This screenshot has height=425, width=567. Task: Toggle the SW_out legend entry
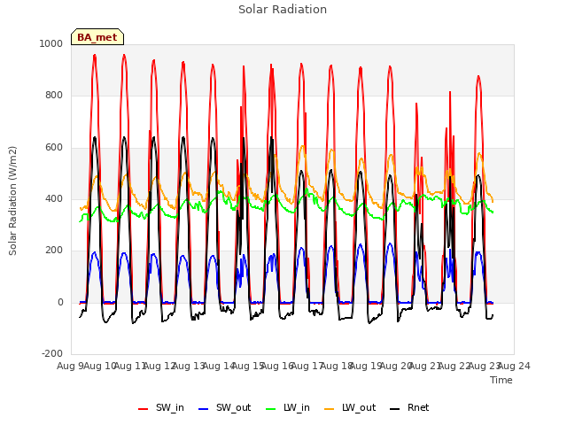tap(224, 407)
